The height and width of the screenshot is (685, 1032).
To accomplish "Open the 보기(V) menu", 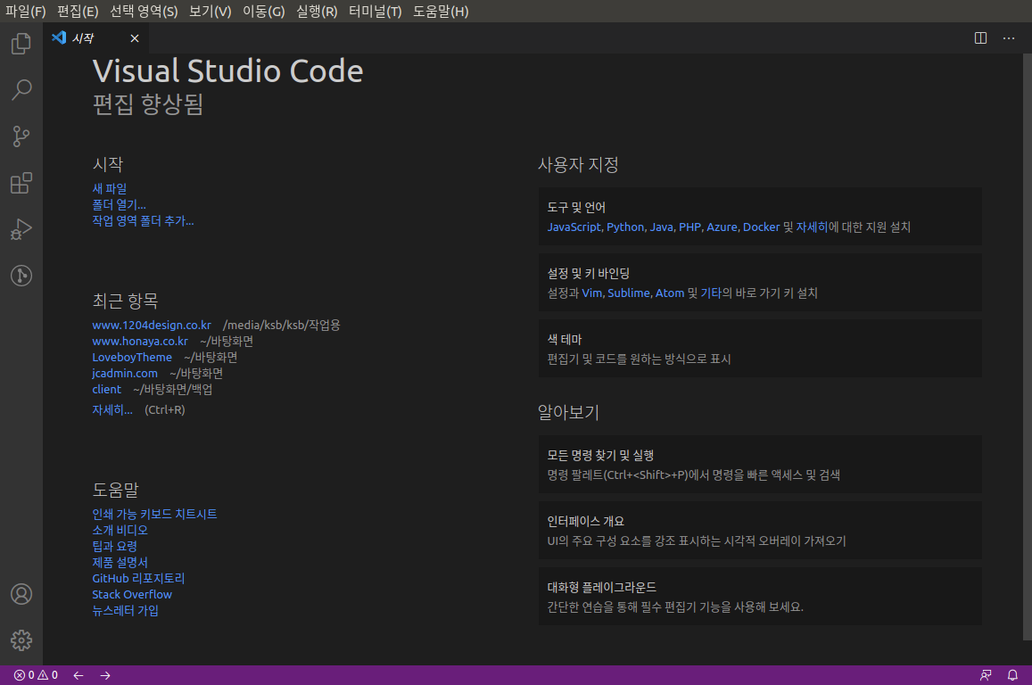I will point(210,12).
